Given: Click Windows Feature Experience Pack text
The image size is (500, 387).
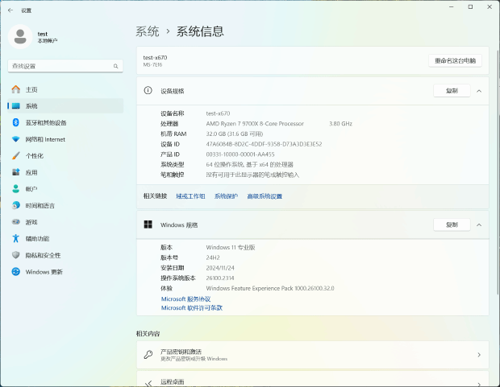Looking at the screenshot, I should click(x=270, y=288).
